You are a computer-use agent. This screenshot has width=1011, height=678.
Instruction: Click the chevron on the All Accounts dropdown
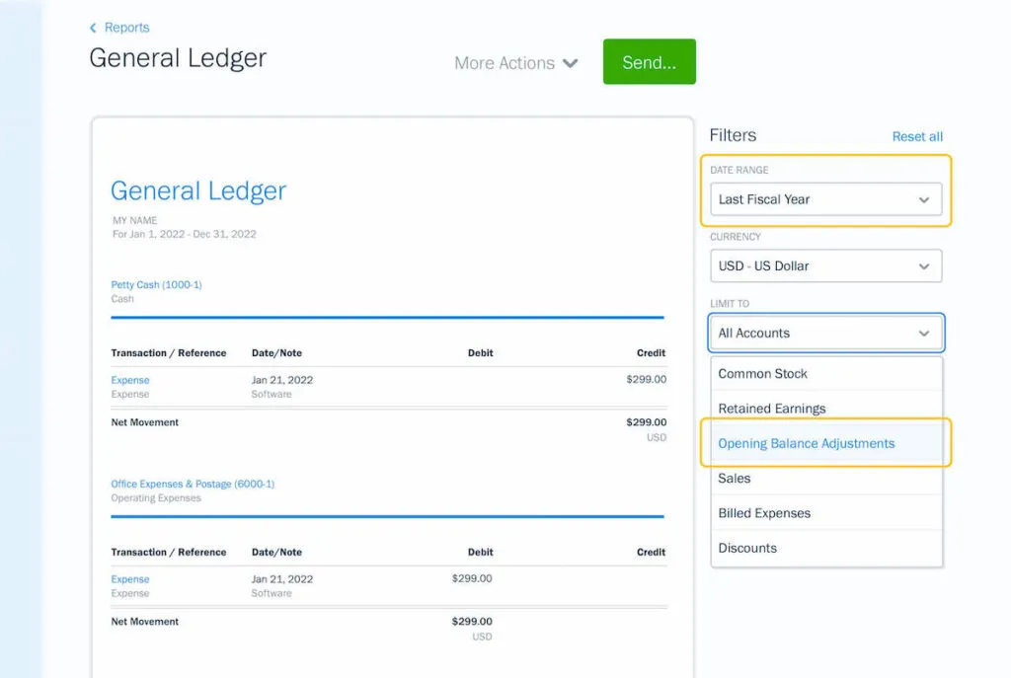point(926,333)
